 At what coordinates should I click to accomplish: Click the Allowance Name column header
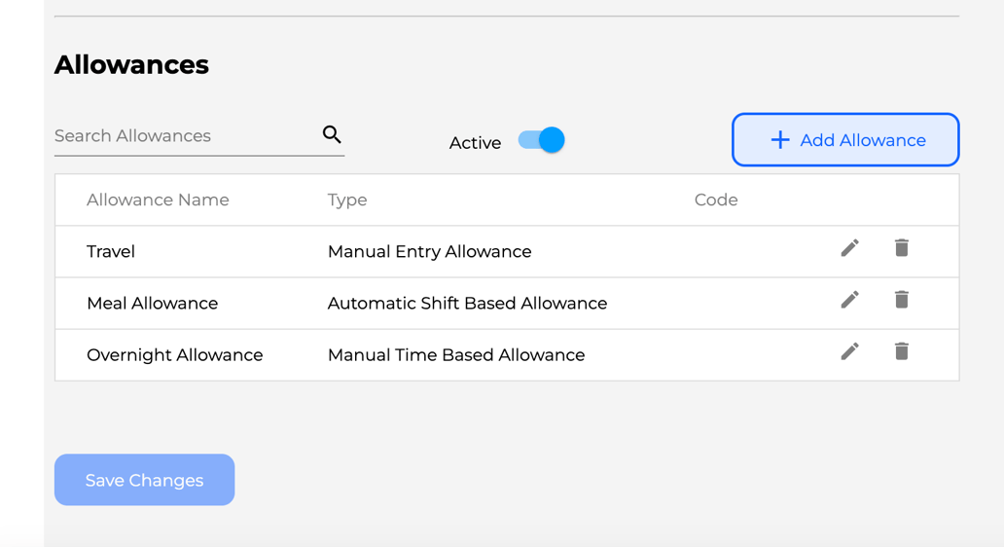pos(158,200)
